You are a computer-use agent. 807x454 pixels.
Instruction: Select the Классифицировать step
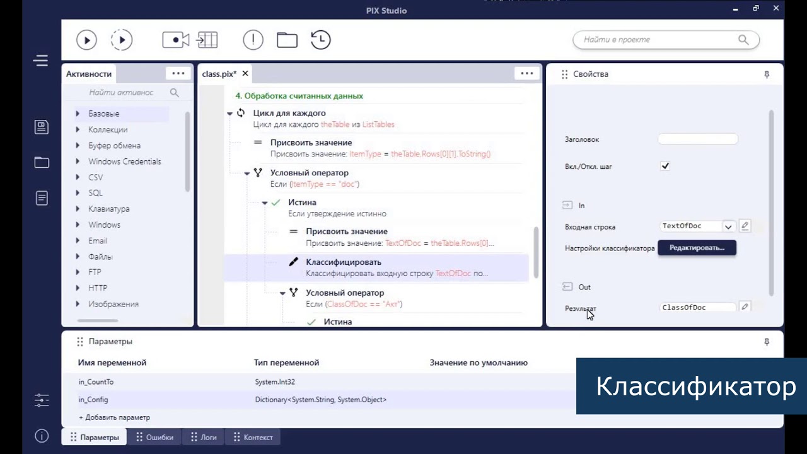(376, 268)
